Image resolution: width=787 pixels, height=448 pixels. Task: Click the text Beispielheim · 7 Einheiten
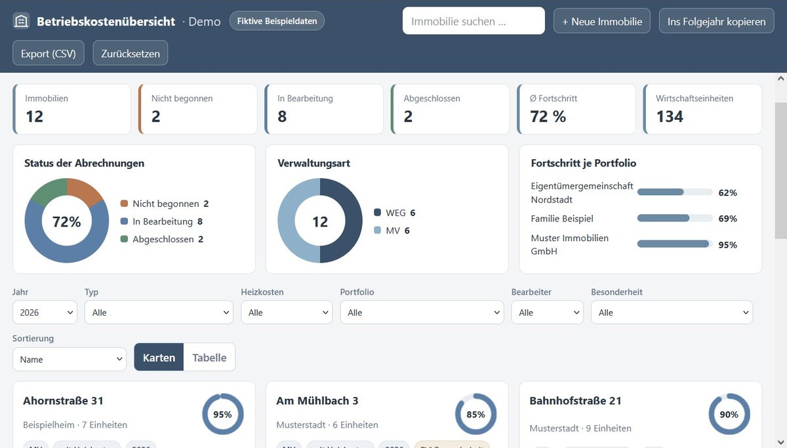[x=75, y=425]
